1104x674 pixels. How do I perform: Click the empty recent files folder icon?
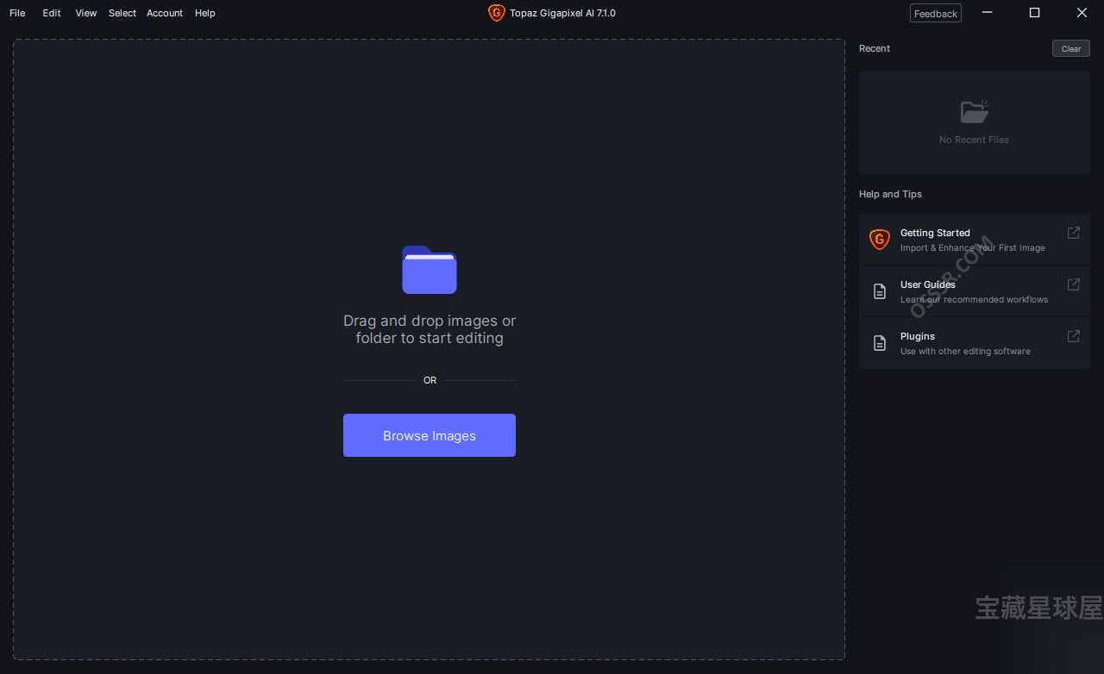(x=975, y=111)
